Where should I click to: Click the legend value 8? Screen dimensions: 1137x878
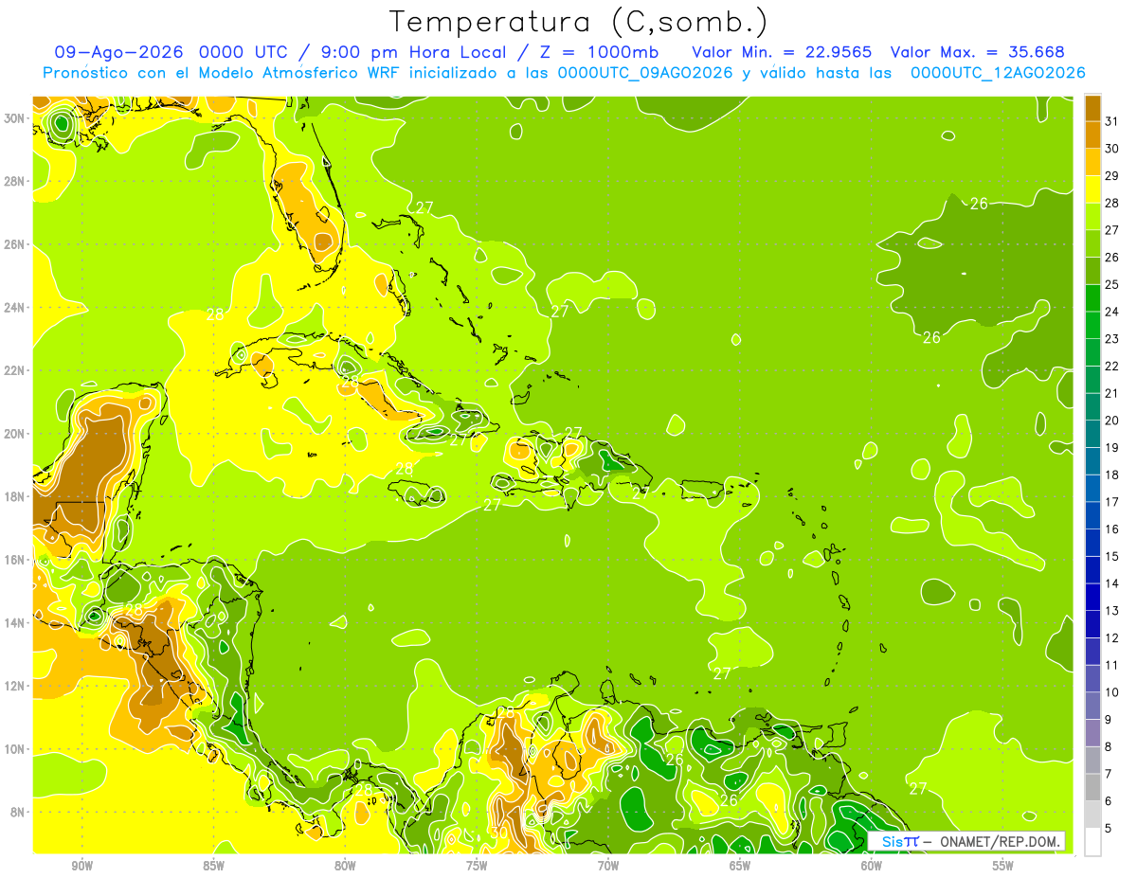(1109, 746)
